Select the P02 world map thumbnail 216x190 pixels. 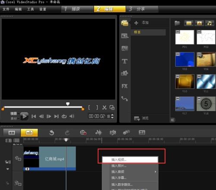(x=206, y=37)
